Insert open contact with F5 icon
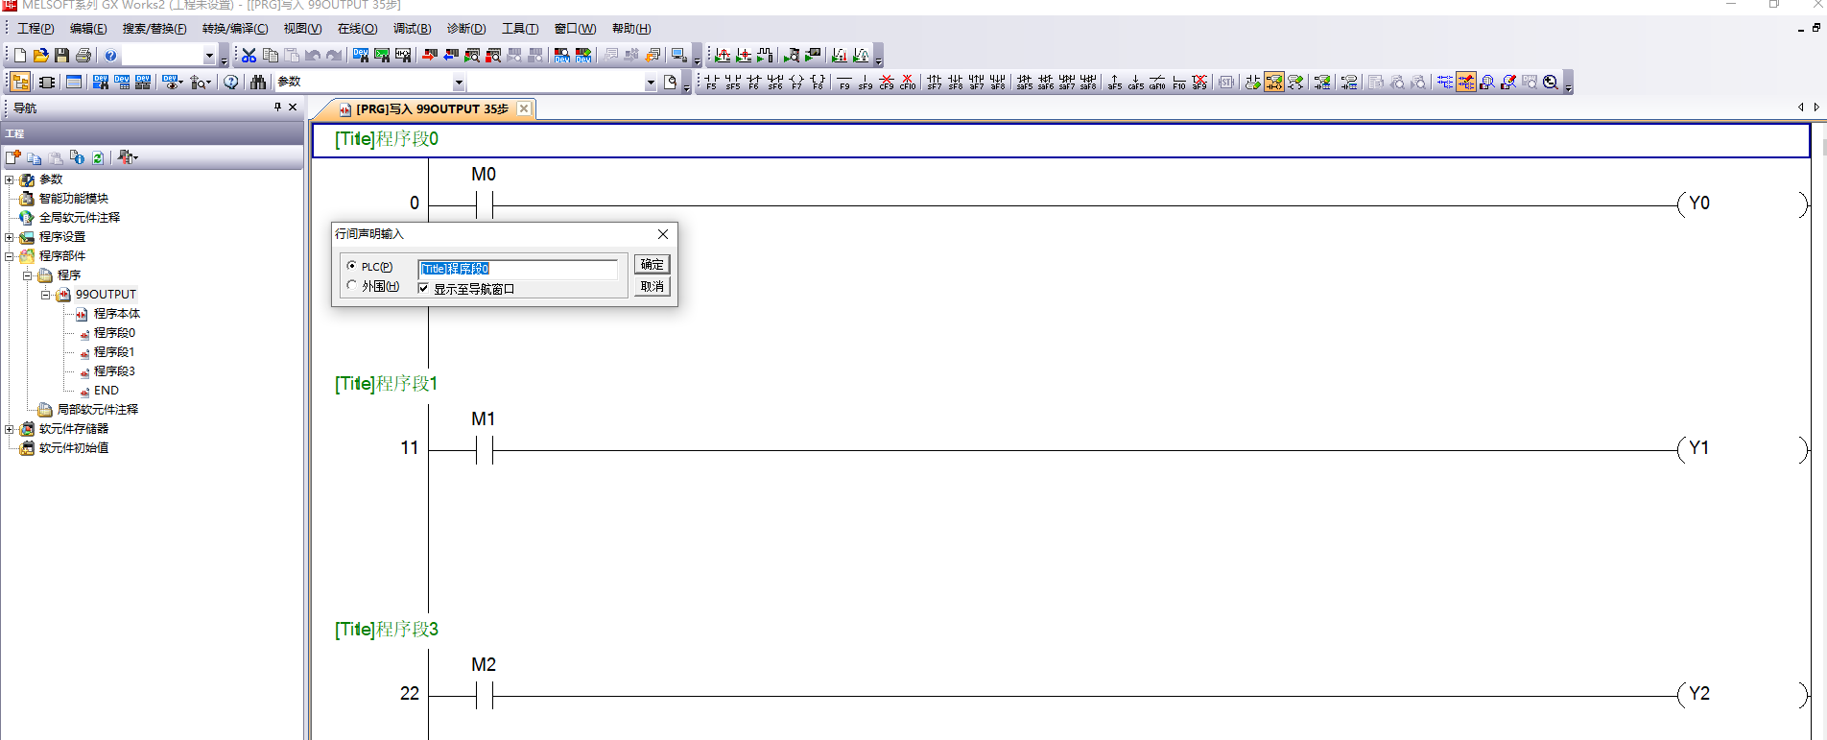The image size is (1827, 740). tap(711, 83)
